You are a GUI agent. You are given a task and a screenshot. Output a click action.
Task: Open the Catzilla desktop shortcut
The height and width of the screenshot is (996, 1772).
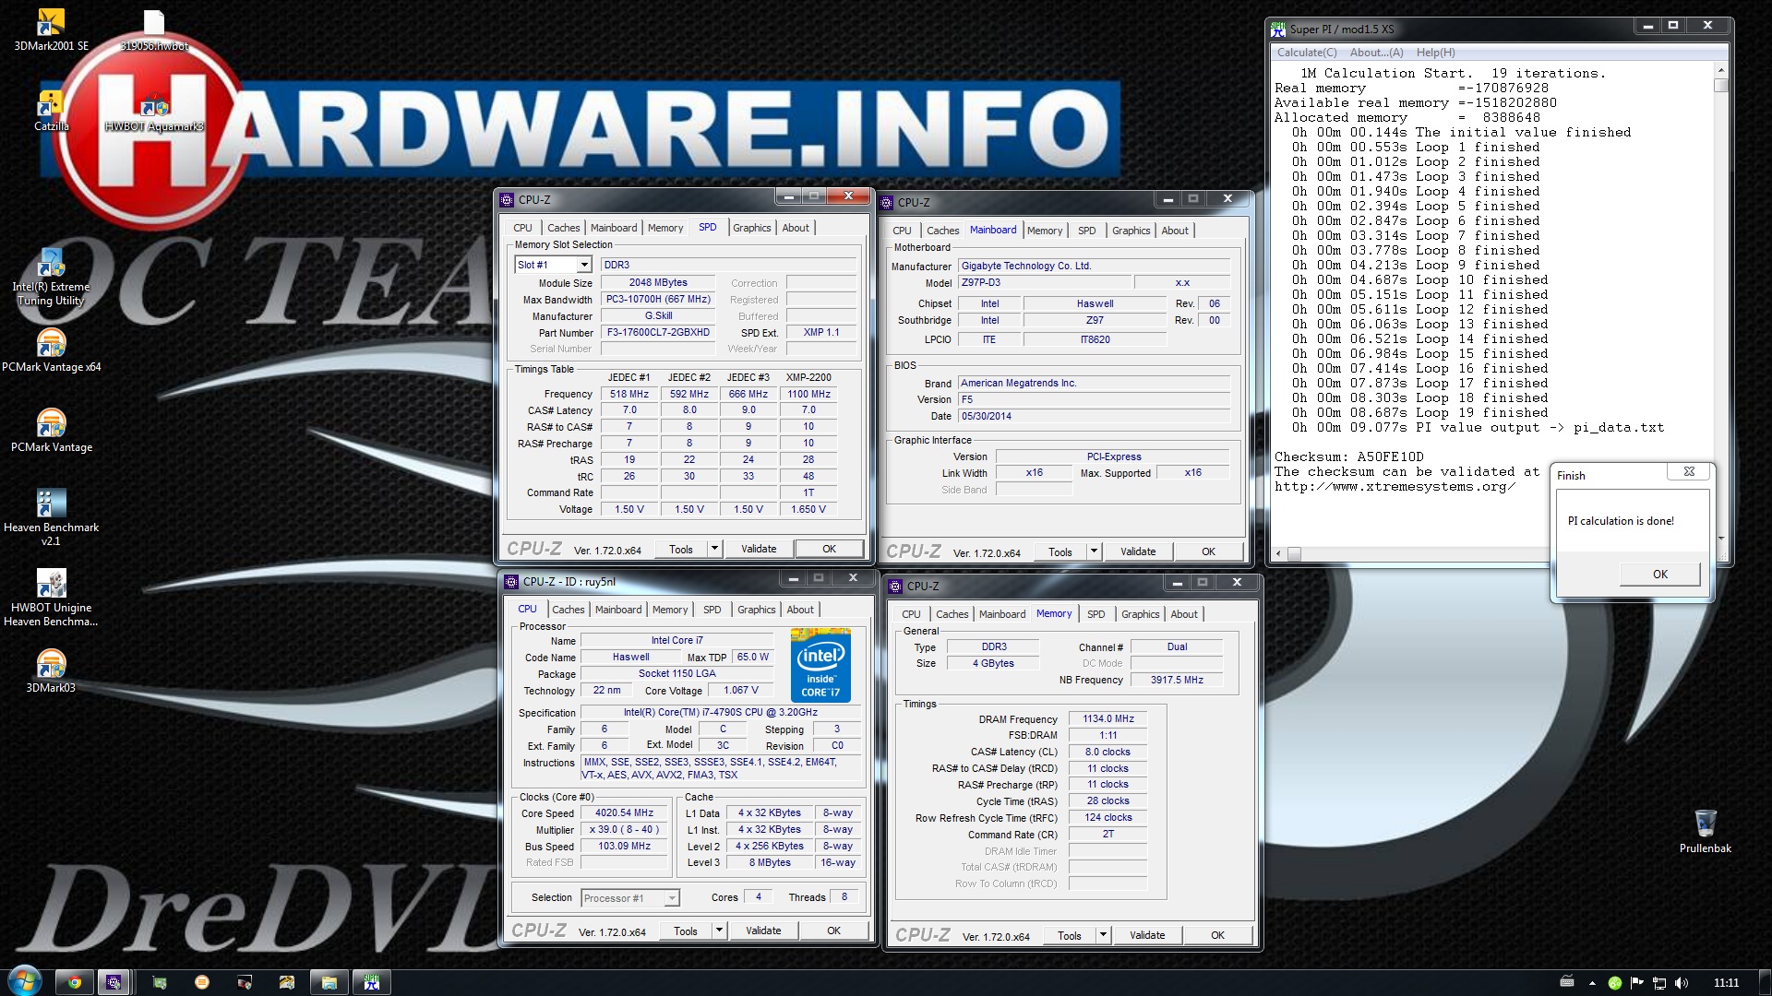point(51,111)
